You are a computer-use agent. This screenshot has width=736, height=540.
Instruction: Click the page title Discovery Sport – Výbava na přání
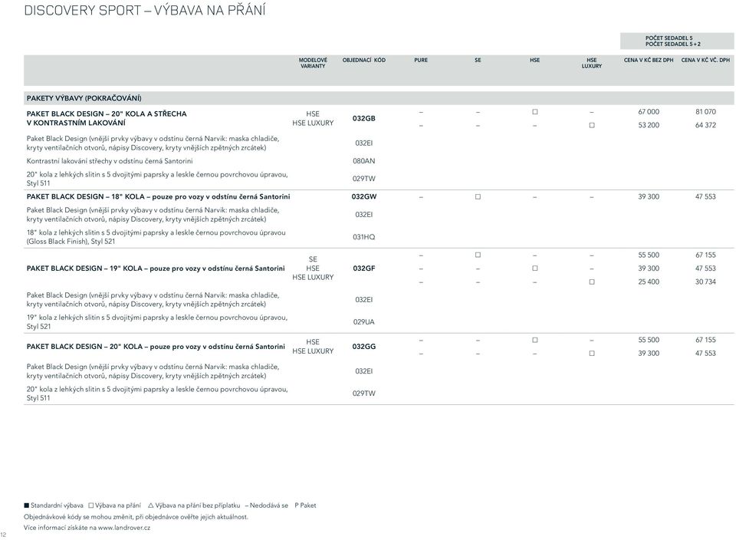(145, 10)
